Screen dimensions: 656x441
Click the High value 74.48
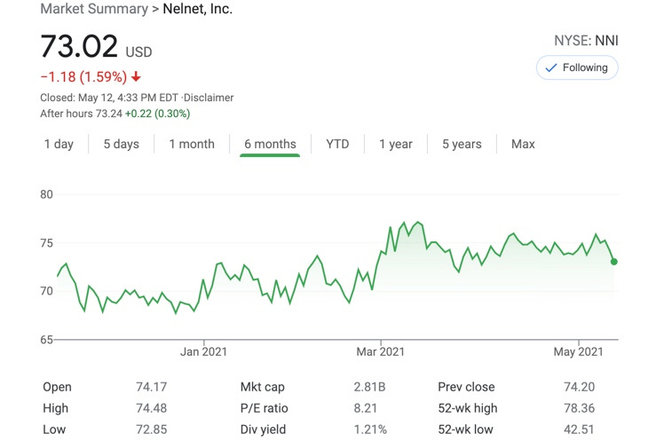[x=152, y=408]
